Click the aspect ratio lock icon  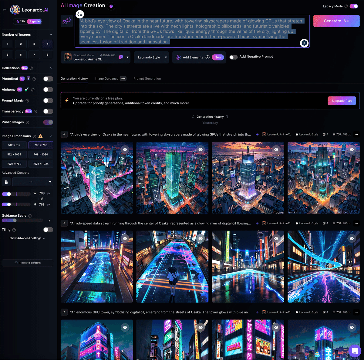(x=6, y=182)
